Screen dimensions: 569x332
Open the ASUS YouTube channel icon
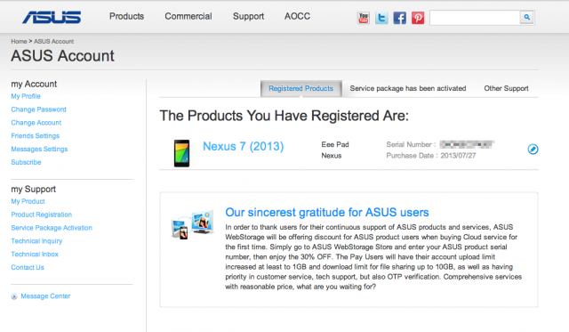click(364, 18)
